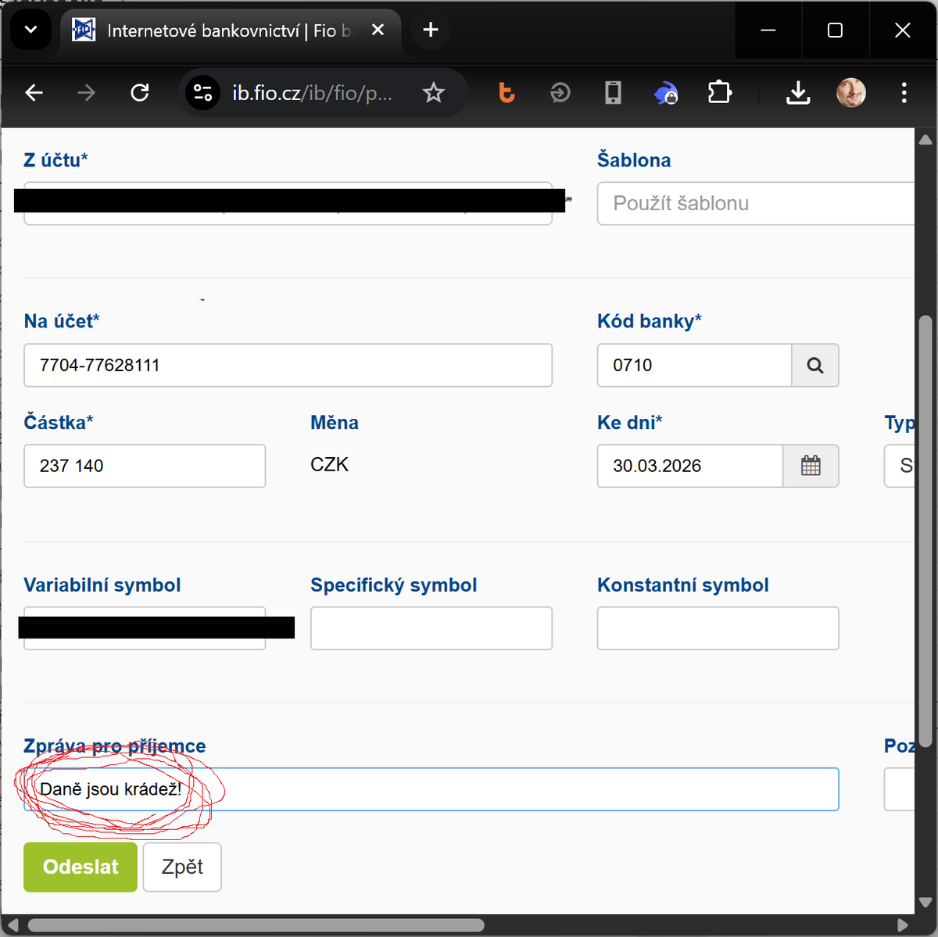Image resolution: width=938 pixels, height=937 pixels.
Task: Select the Fio Internetové bankovnictví tab
Action: (x=231, y=30)
